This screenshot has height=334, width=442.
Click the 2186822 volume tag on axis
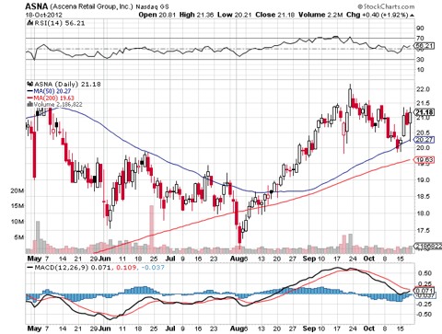point(428,246)
